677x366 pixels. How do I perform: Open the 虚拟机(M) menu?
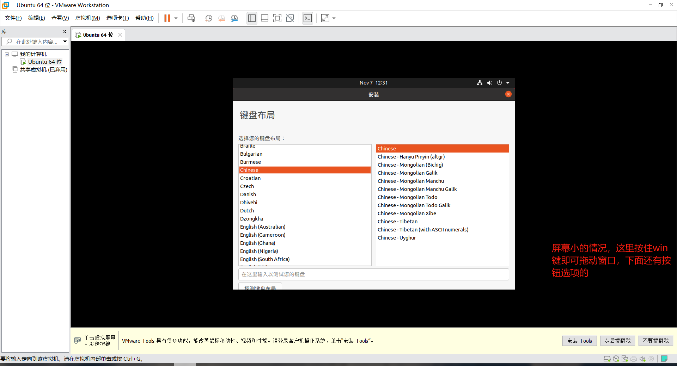coord(88,18)
